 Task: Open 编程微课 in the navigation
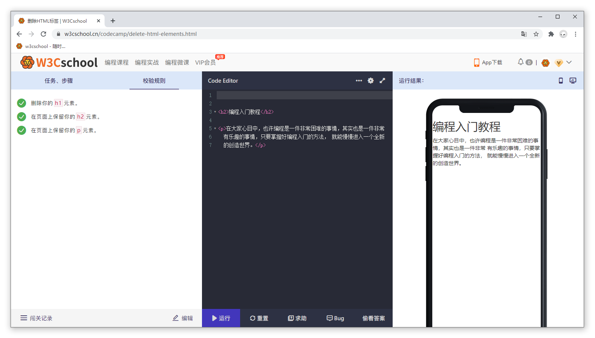pyautogui.click(x=177, y=63)
